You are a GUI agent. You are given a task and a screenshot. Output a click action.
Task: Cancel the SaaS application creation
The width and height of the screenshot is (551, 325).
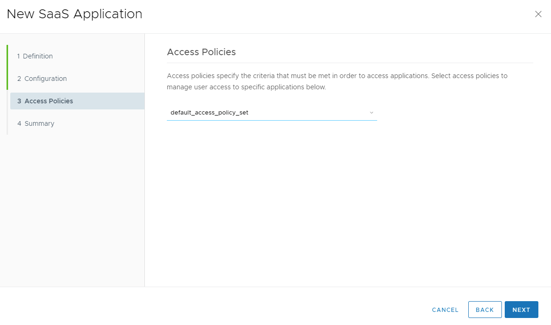[444, 310]
